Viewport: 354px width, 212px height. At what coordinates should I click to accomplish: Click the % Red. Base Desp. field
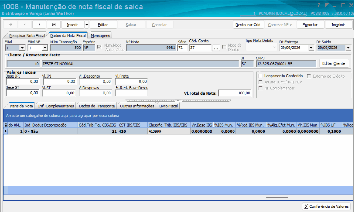131,93
